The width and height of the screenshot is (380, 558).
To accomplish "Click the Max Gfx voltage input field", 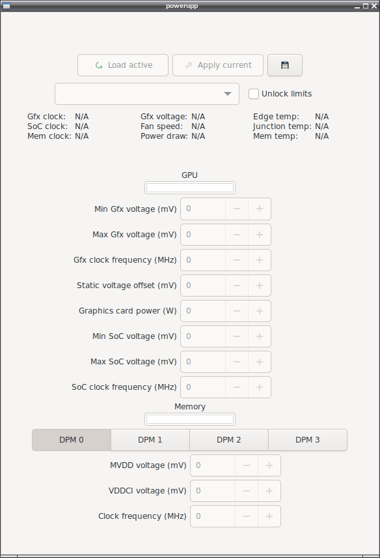I will coord(203,235).
